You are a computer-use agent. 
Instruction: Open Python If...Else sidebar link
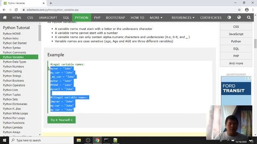point(12,109)
